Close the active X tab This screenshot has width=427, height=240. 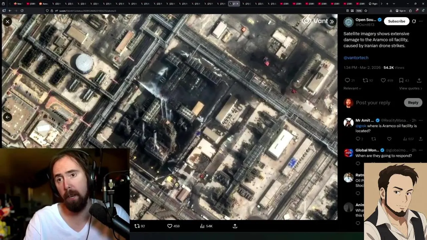tap(238, 4)
